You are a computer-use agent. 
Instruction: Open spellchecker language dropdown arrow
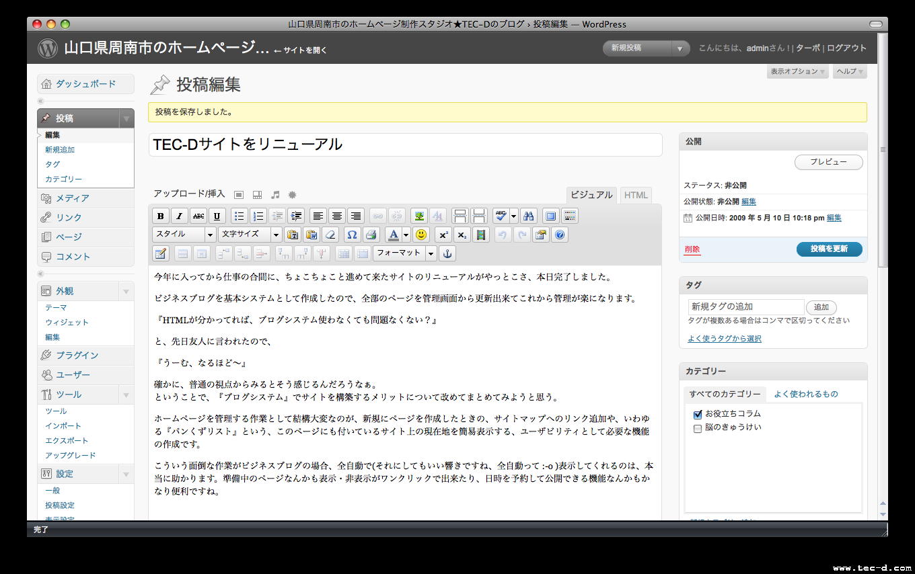point(514,216)
